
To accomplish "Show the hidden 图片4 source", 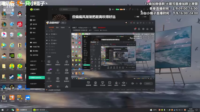I will point(47,31).
